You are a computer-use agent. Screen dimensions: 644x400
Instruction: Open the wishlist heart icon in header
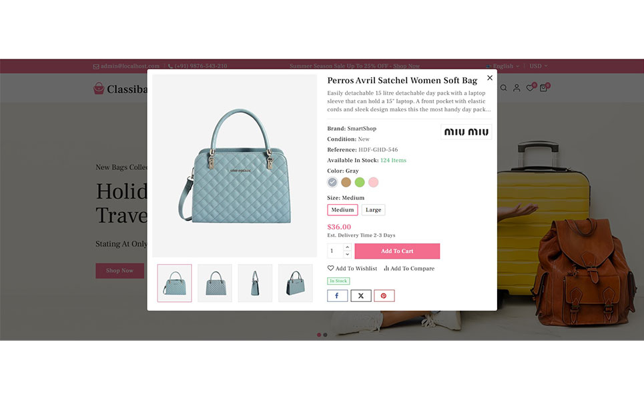point(531,88)
